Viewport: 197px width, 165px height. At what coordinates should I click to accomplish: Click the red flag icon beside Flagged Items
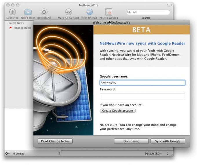(x=10, y=28)
